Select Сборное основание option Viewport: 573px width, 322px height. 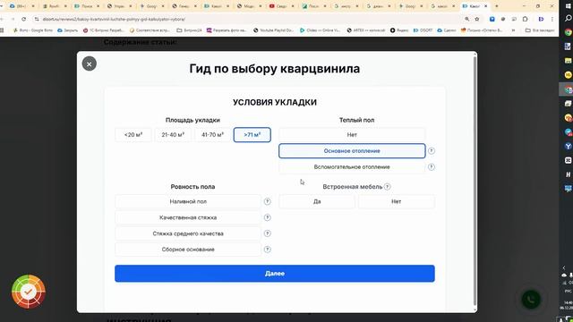[188, 250]
